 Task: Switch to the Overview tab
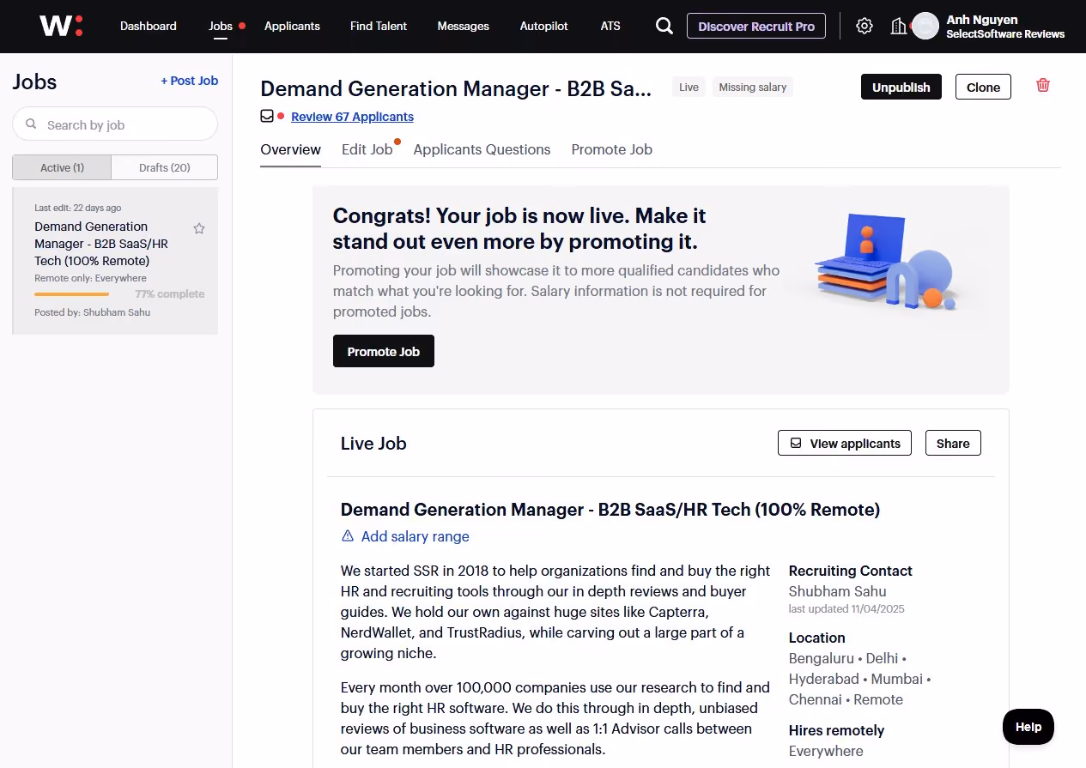(290, 149)
